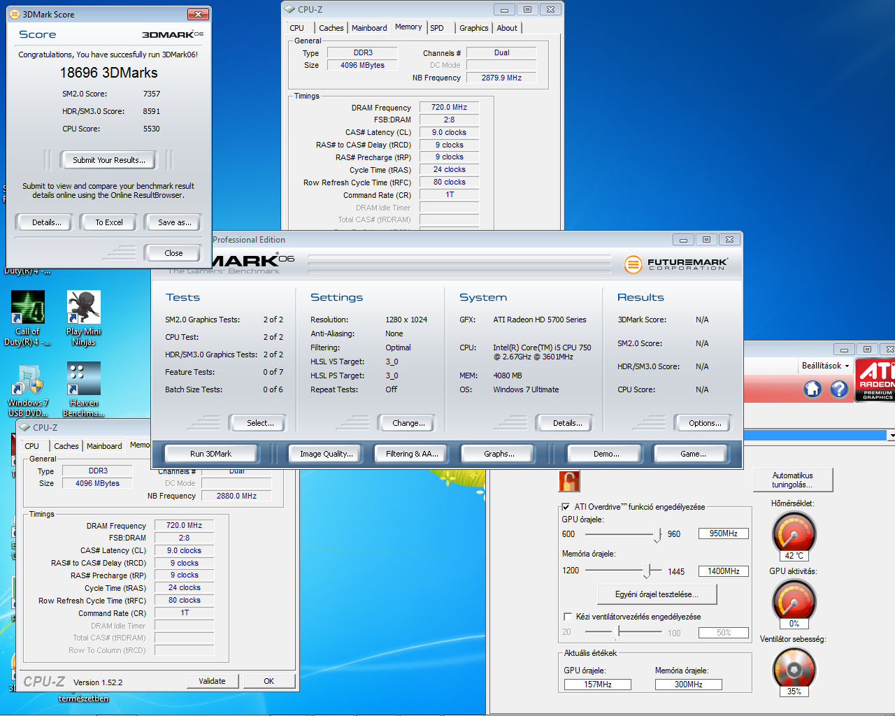This screenshot has width=895, height=716.
Task: Click the blue help question mark icon
Action: click(x=839, y=389)
